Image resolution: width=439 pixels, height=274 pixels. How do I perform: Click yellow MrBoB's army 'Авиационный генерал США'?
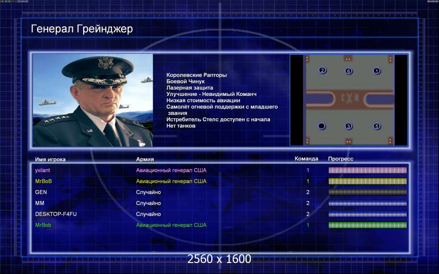point(171,181)
